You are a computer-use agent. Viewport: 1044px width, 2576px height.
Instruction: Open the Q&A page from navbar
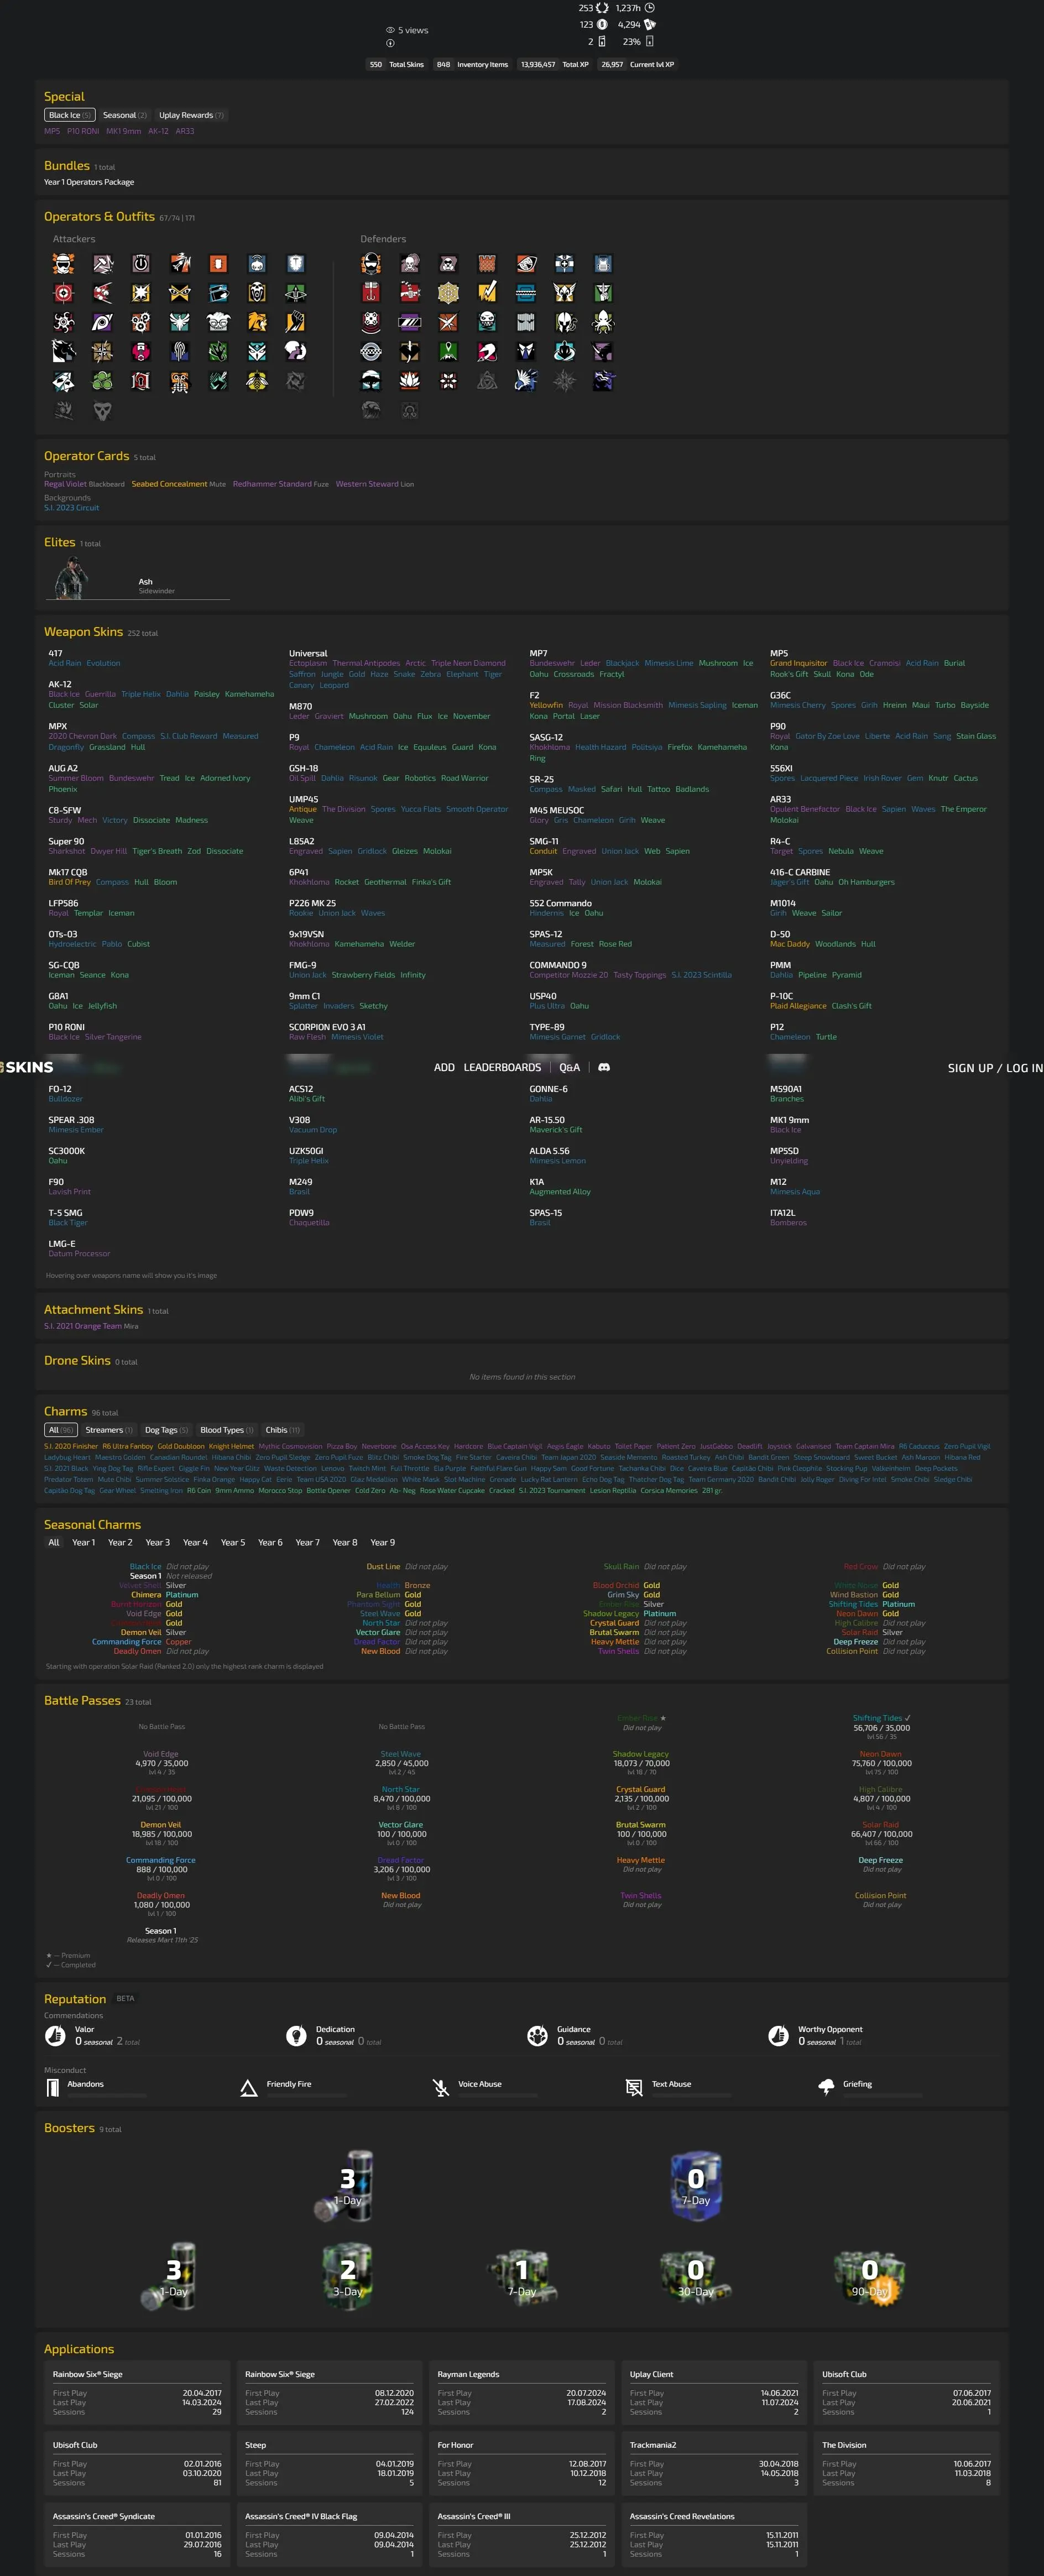pos(569,1068)
